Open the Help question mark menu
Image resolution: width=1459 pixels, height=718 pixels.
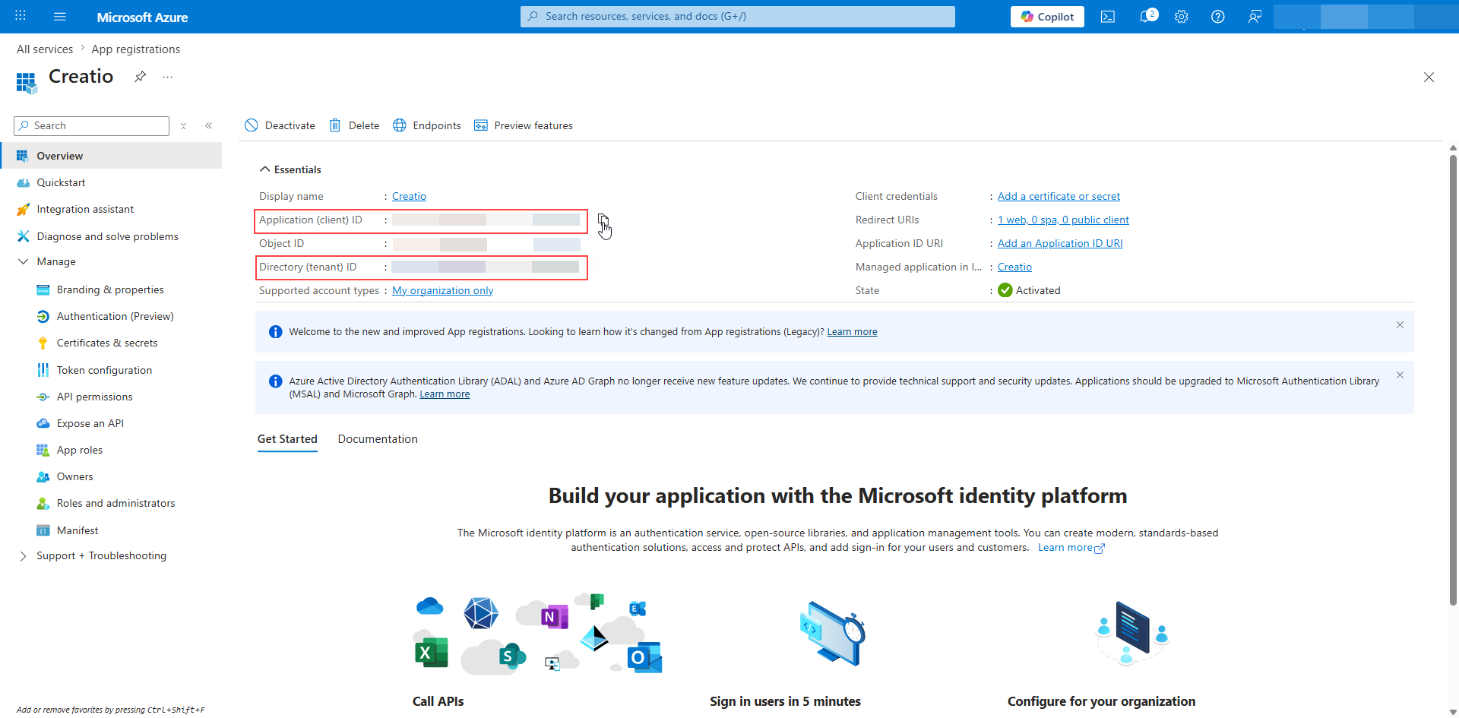pos(1217,16)
